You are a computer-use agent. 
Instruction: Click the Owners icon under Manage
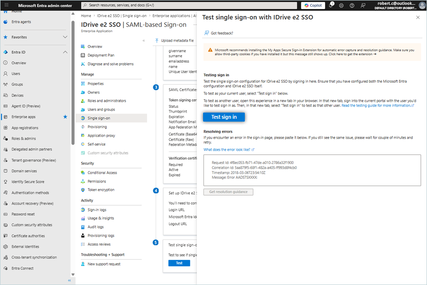83,93
